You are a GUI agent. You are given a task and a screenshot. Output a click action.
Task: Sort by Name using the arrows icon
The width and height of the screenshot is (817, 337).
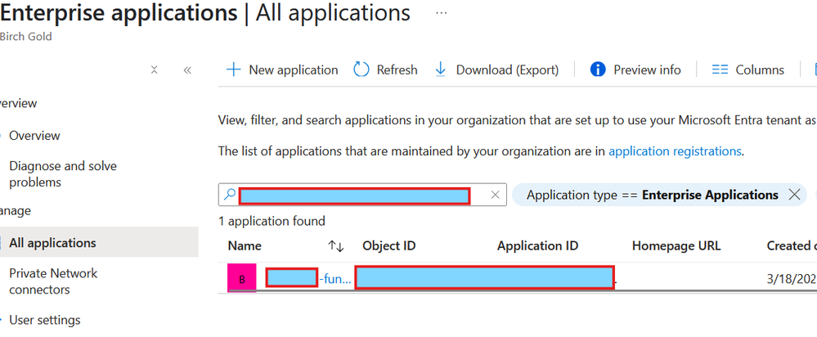pos(336,246)
